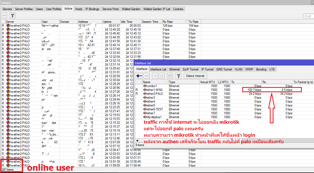Click the comment icon in Interface List toolbar
Image resolution: width=314 pixels, height=173 pixels.
(x=170, y=76)
